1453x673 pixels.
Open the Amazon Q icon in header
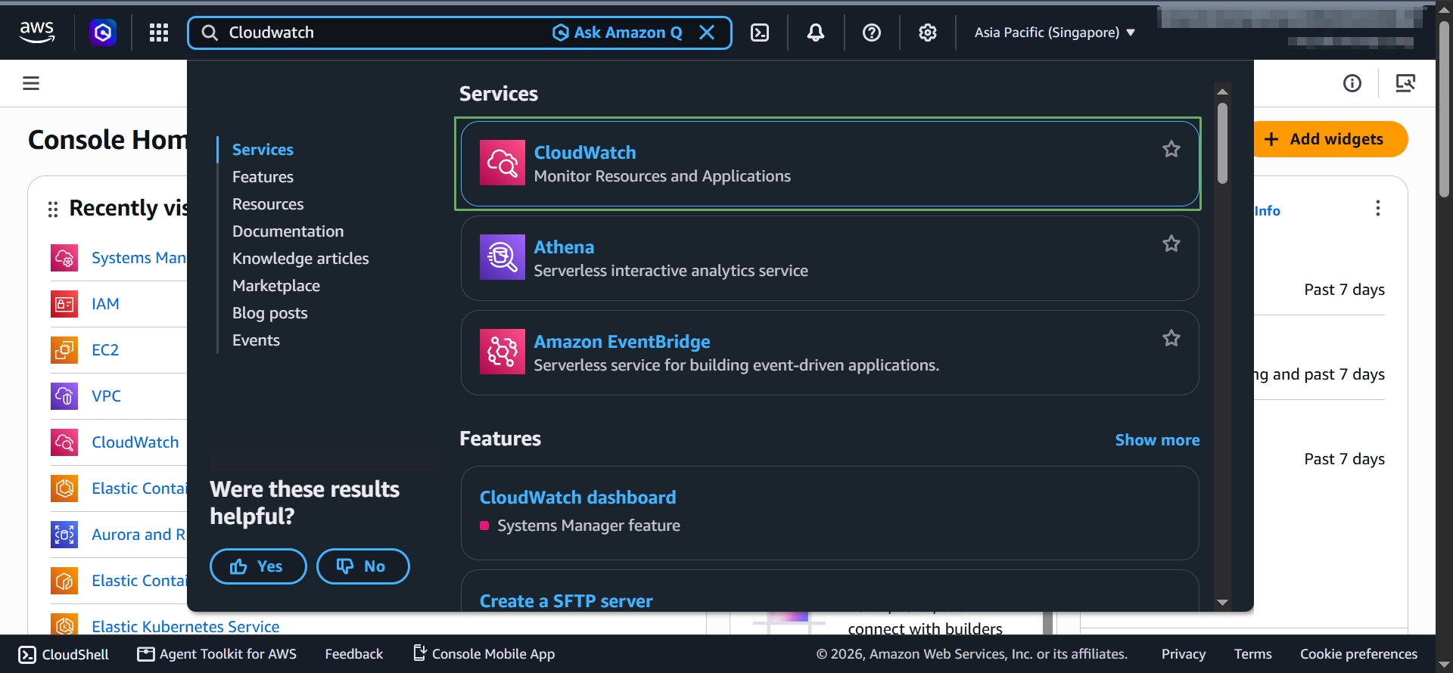tap(103, 33)
